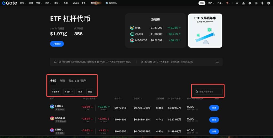
Task: Open the ETF 交易嘉年华 promo banner
Action: coord(205,31)
